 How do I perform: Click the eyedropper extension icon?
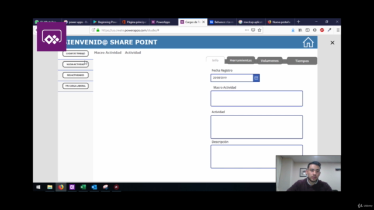point(330,30)
